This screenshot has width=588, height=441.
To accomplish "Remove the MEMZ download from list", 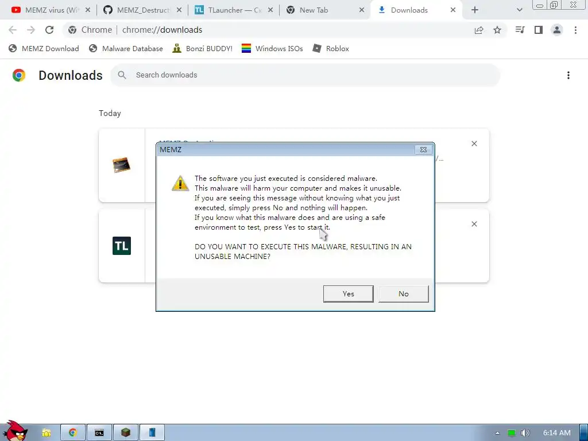I will point(474,144).
